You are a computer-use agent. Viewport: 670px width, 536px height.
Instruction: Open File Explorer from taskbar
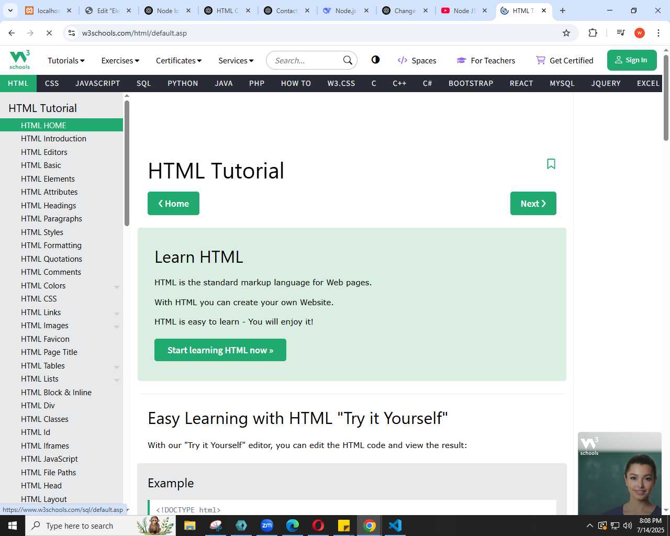[x=189, y=526]
